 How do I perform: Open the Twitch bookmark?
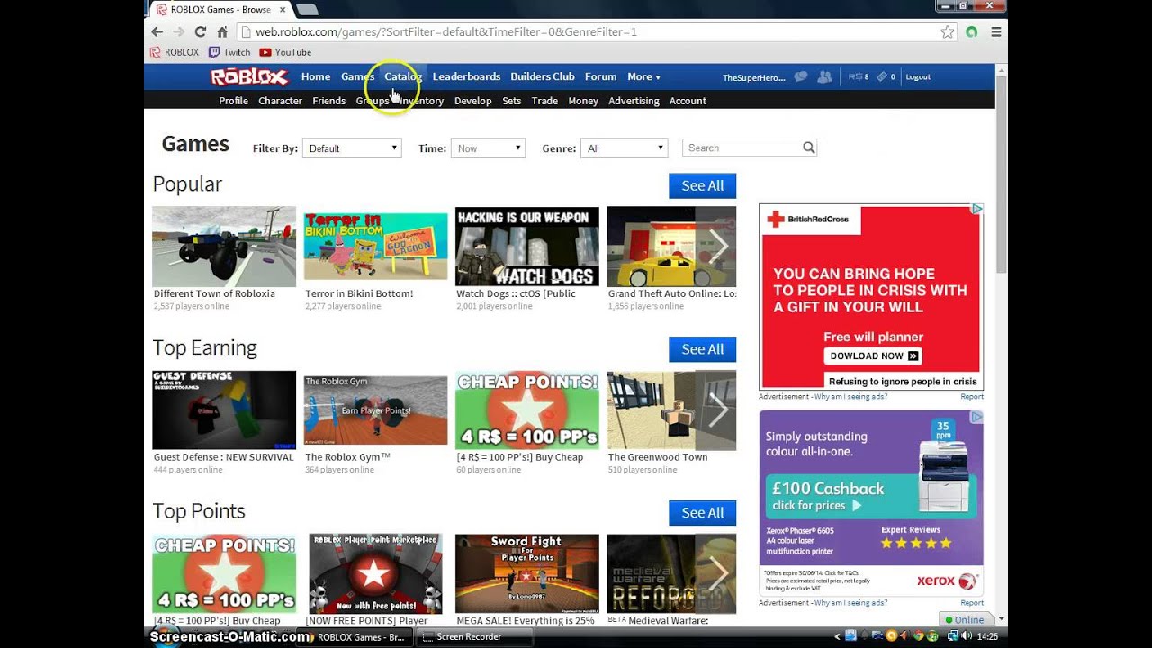(229, 52)
